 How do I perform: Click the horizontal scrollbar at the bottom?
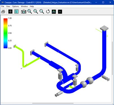coord(53,103)
